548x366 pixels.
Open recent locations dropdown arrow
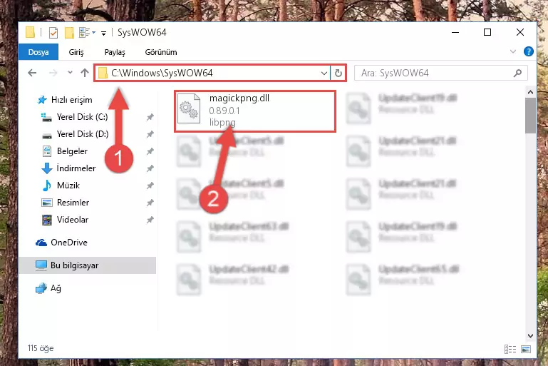[70, 73]
